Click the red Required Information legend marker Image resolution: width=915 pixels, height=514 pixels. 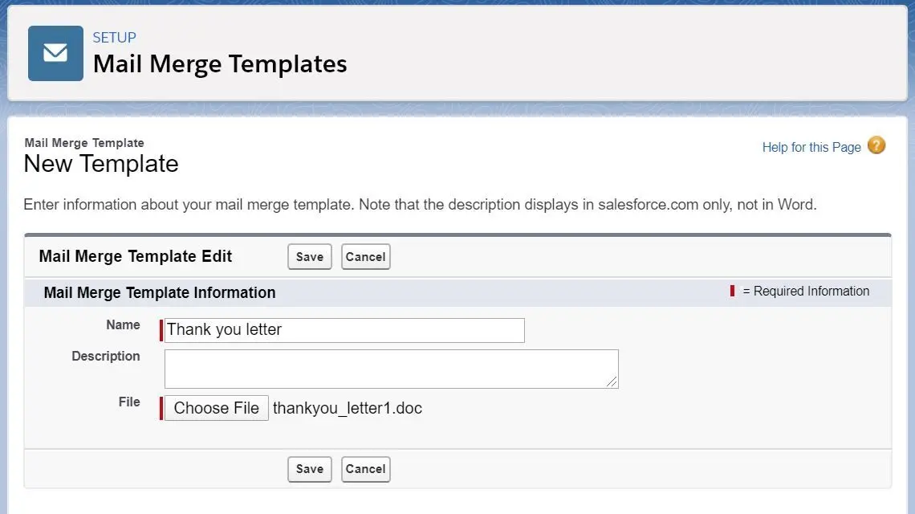point(732,291)
